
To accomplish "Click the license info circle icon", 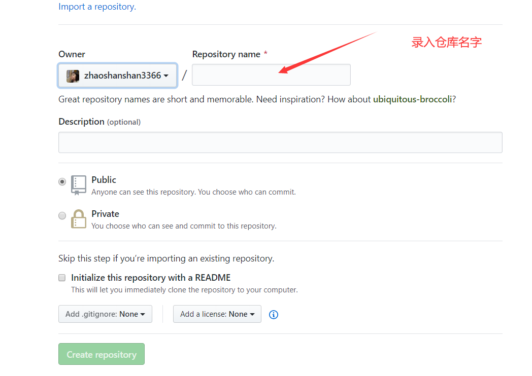I will tap(274, 315).
